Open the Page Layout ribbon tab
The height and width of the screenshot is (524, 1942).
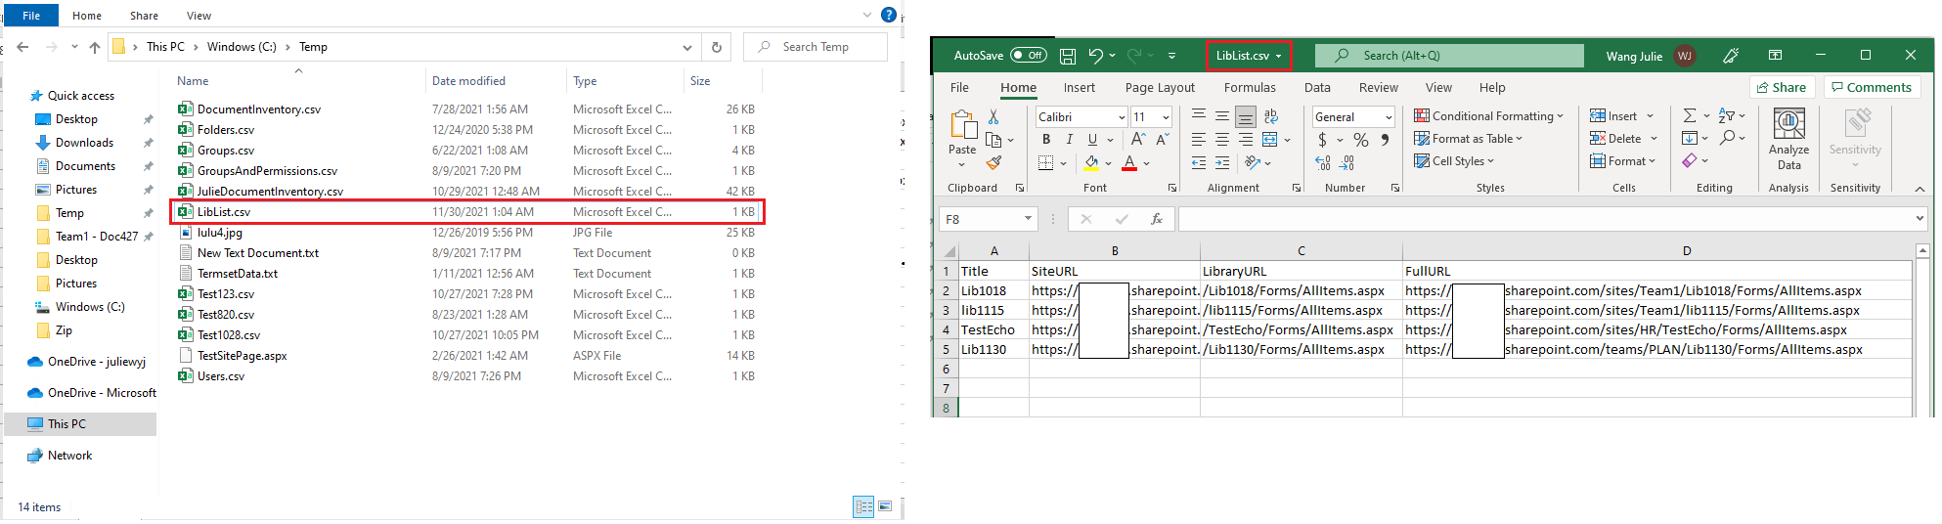coord(1160,87)
